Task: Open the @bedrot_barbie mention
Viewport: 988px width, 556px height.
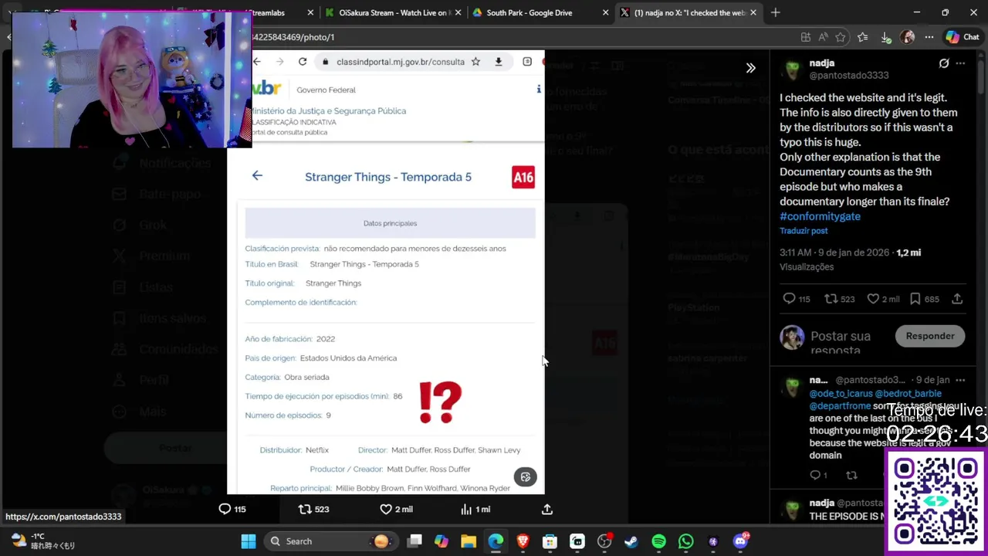Action: click(x=908, y=394)
